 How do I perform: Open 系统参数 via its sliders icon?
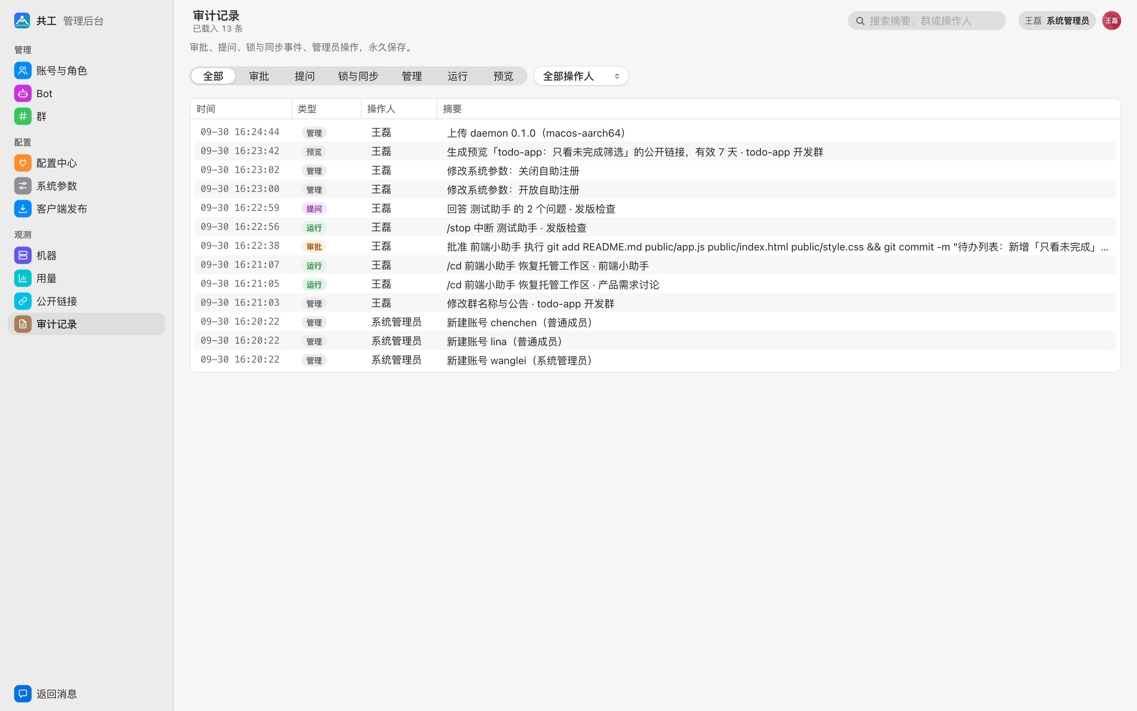coord(23,186)
